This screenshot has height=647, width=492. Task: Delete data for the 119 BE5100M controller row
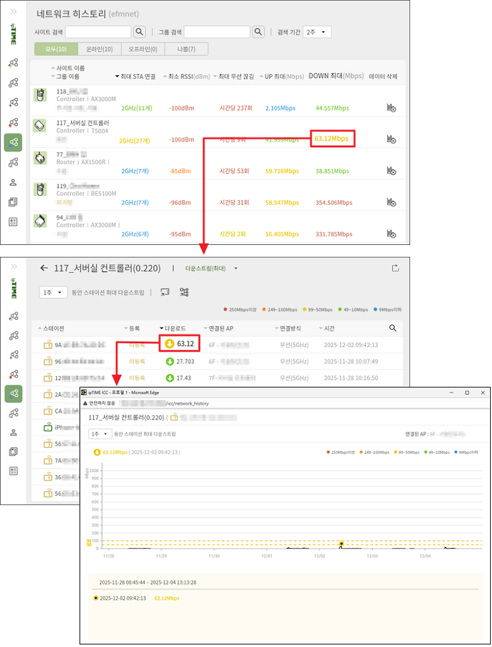pyautogui.click(x=392, y=202)
